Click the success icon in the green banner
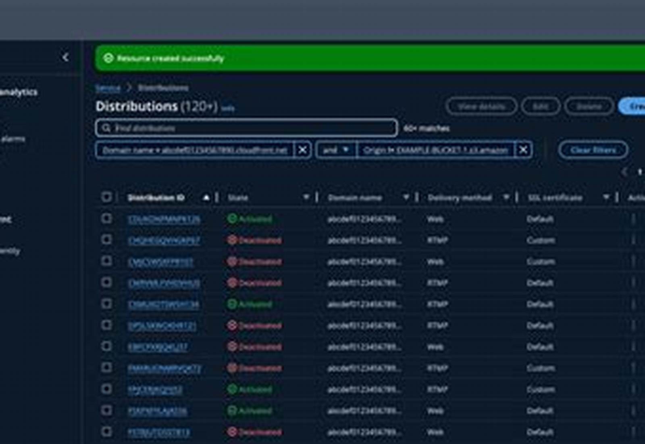The width and height of the screenshot is (645, 444). [108, 58]
